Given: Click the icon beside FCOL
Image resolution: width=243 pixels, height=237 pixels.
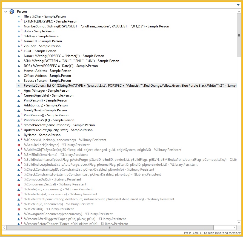Looking at the screenshot, I should coord(19,51).
